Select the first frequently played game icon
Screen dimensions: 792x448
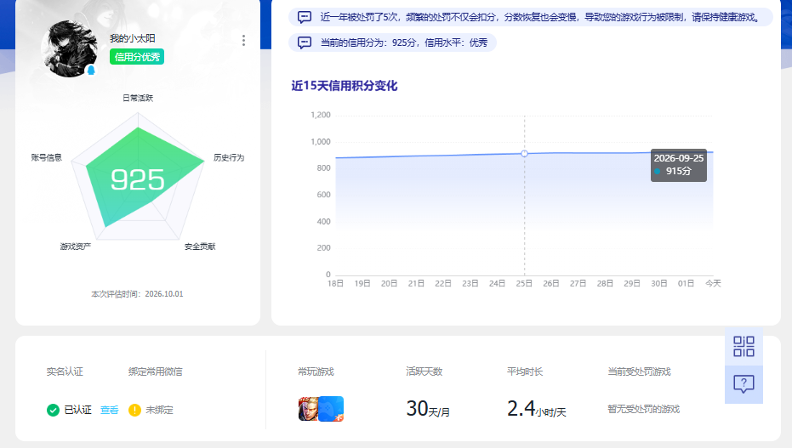(x=309, y=409)
